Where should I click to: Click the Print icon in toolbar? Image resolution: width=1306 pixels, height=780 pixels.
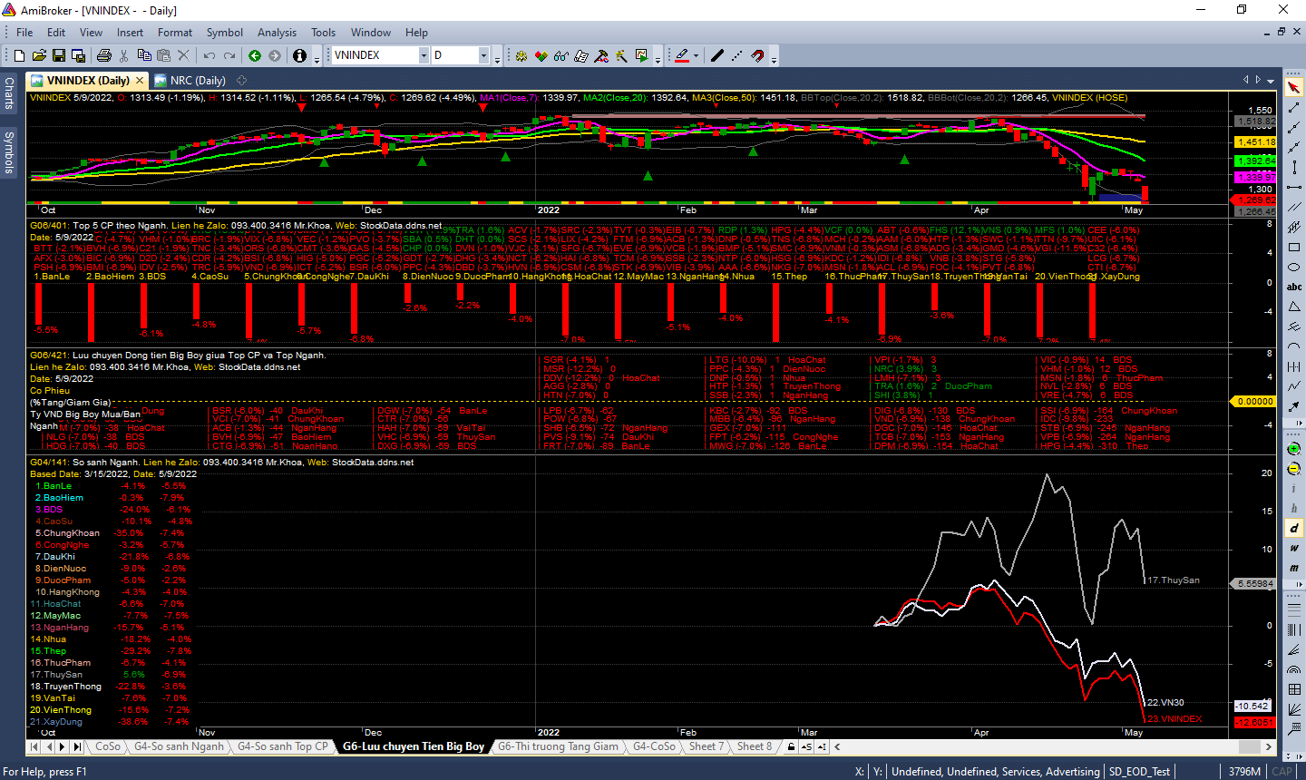103,55
